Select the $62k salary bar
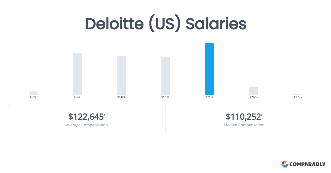Viewport: 331px width, 173px height. click(x=33, y=93)
